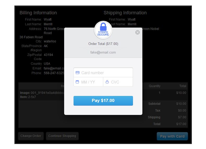
Task: Click the Shipping Information heading
Action: coord(125,13)
